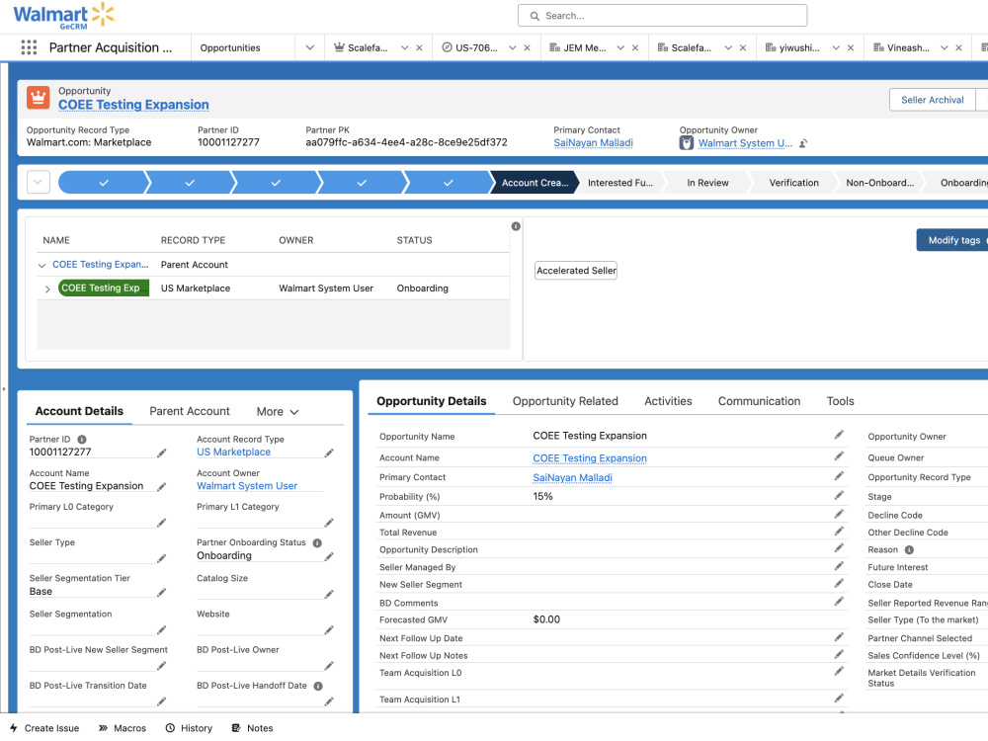988x741 pixels.
Task: Open Walmart System U... owner link
Action: (745, 143)
